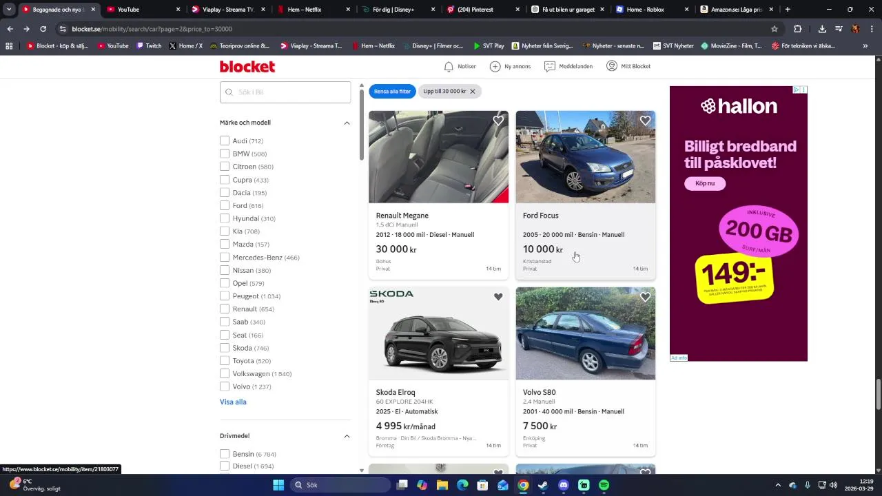
Task: Select the Volvo checkbox
Action: pos(225,386)
